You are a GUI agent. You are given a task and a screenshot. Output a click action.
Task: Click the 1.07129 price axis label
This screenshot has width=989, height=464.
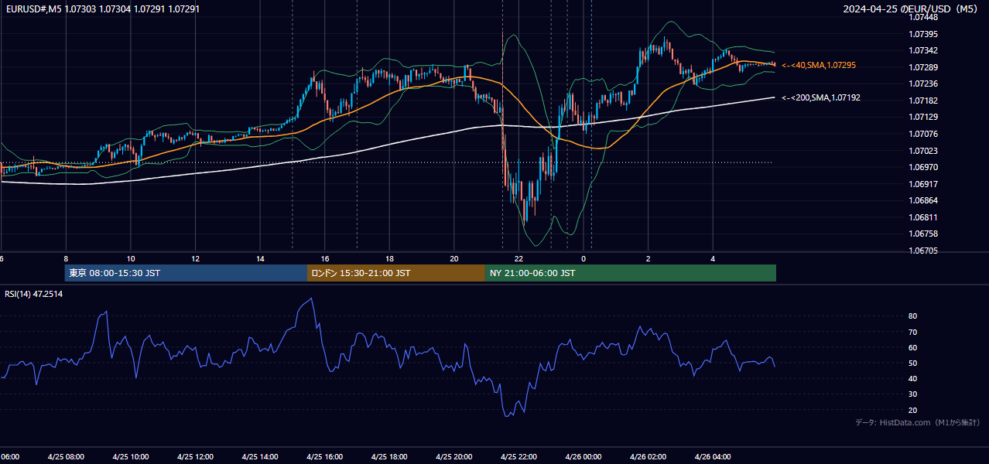922,117
